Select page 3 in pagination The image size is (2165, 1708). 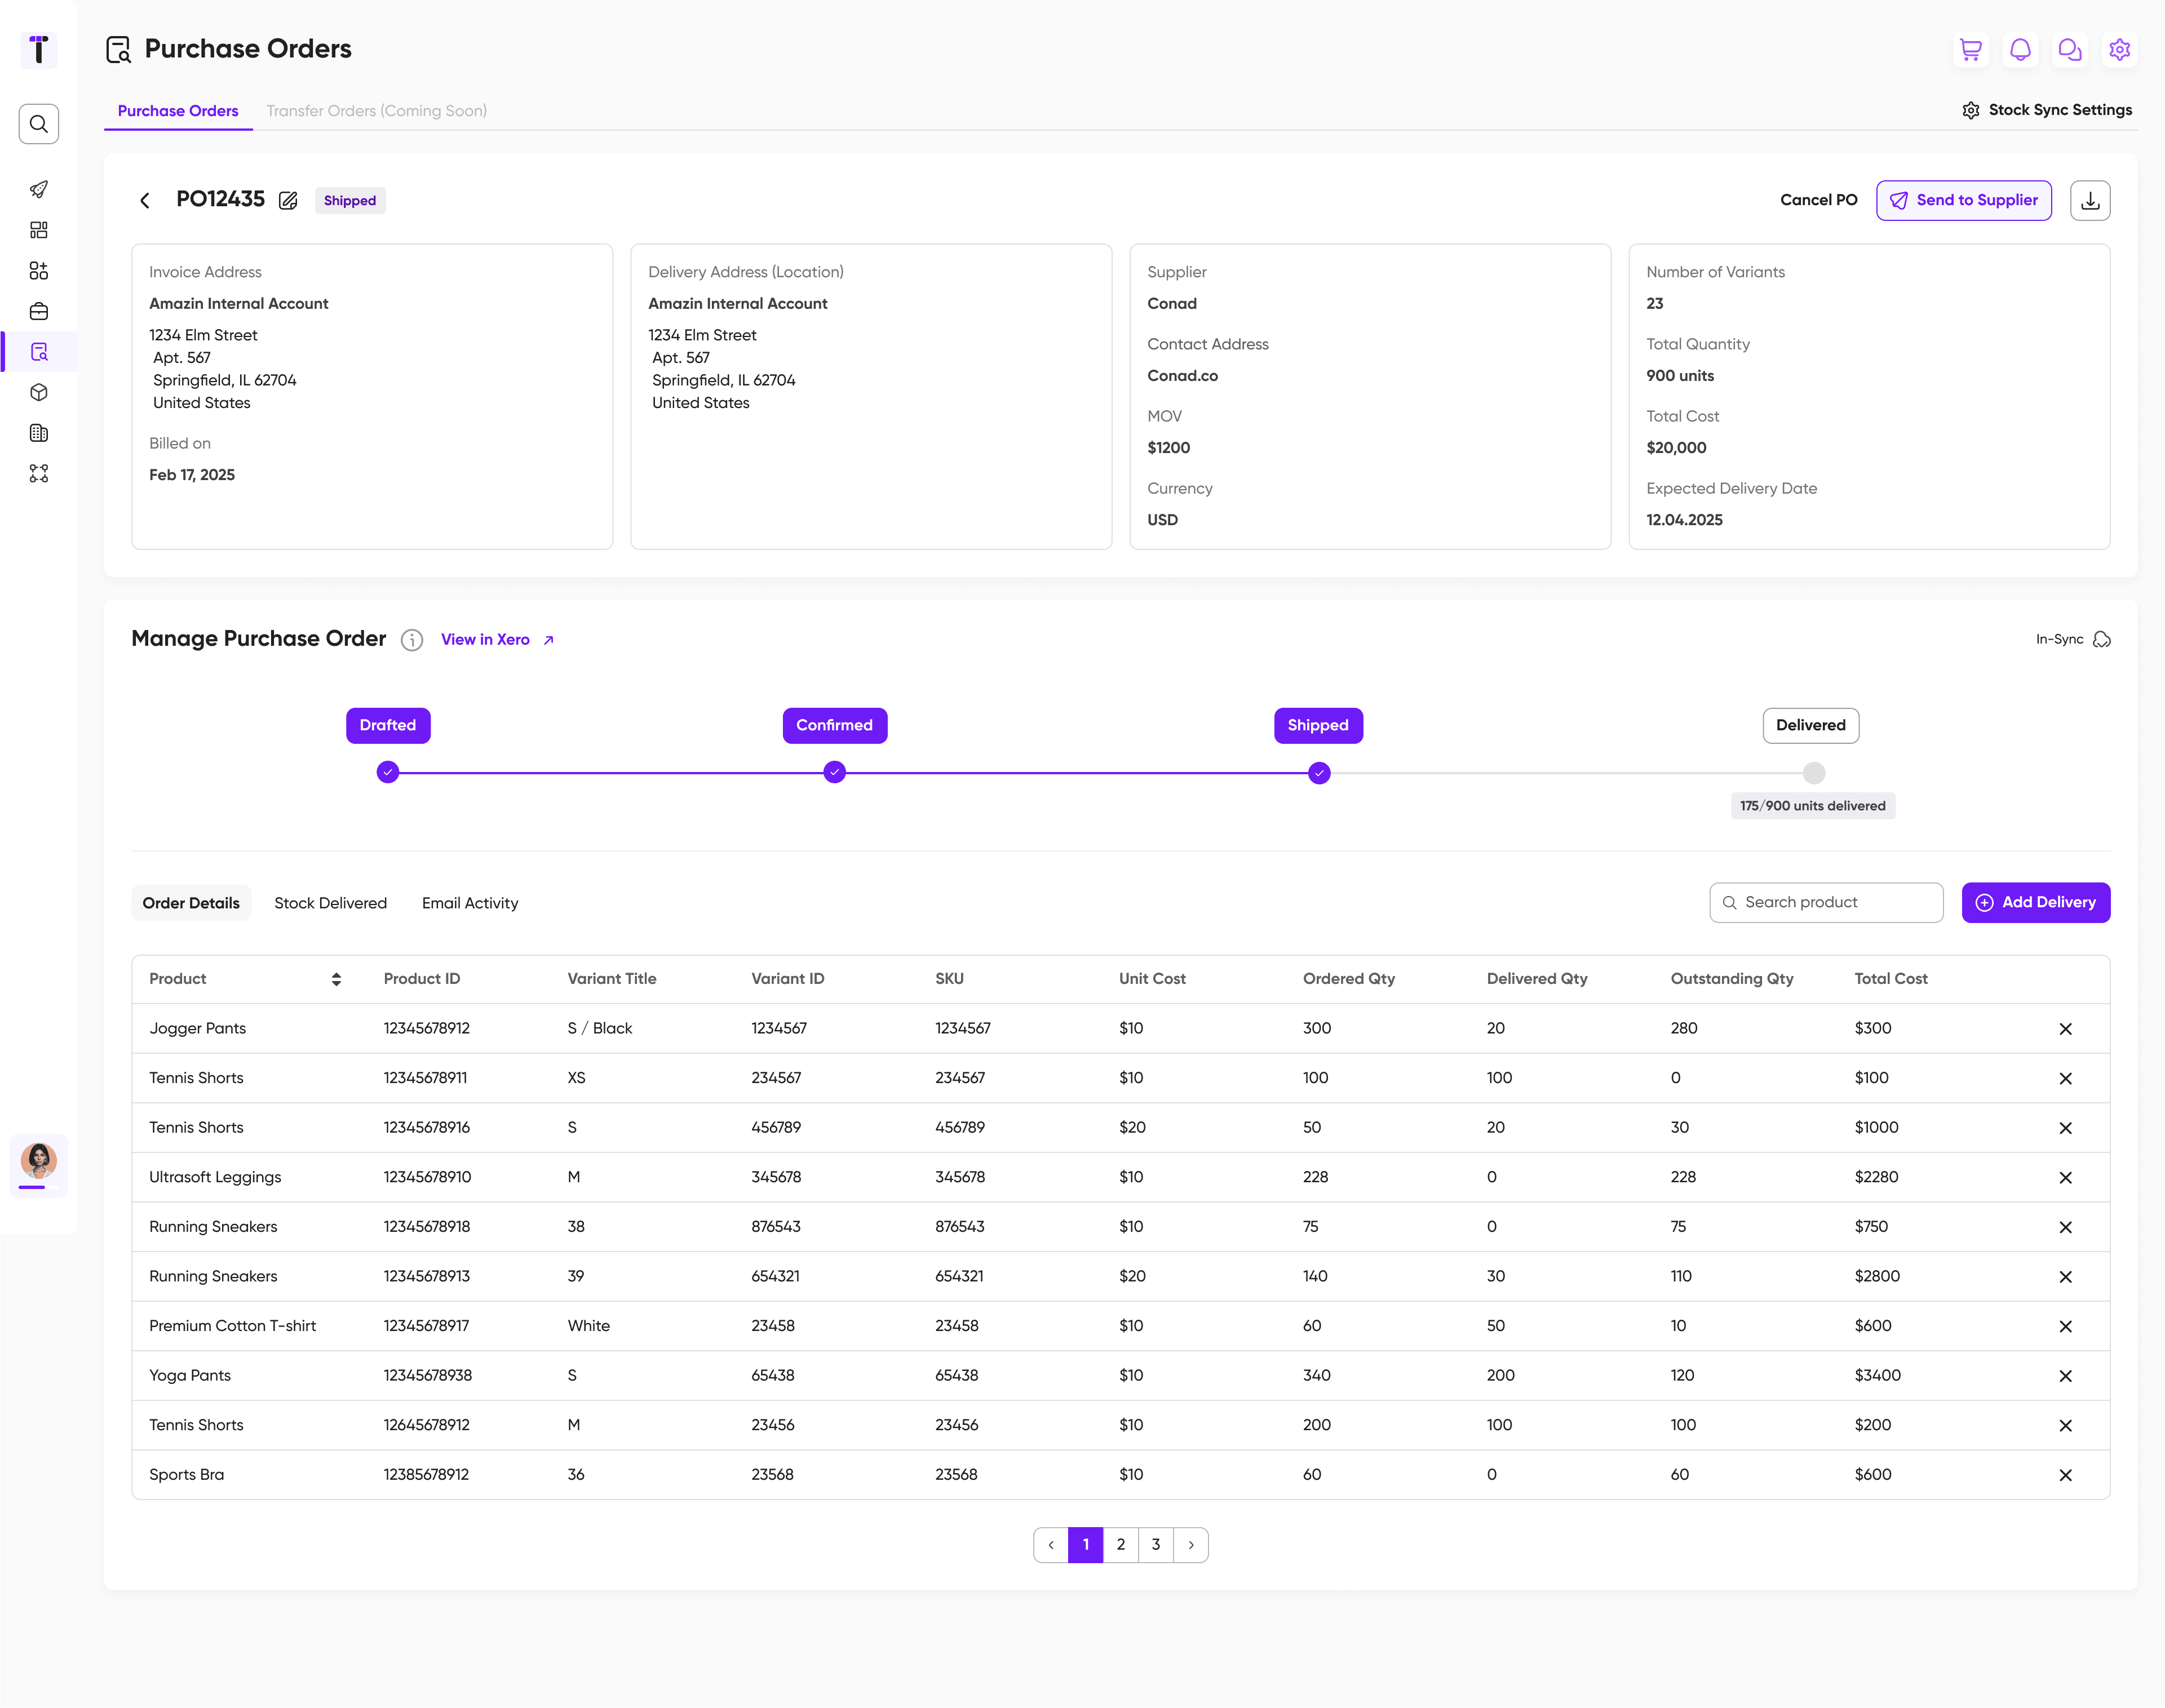click(1156, 1545)
